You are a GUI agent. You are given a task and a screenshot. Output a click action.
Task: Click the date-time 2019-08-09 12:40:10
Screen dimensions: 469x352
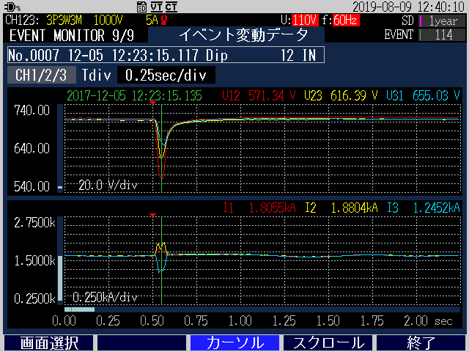coord(408,7)
